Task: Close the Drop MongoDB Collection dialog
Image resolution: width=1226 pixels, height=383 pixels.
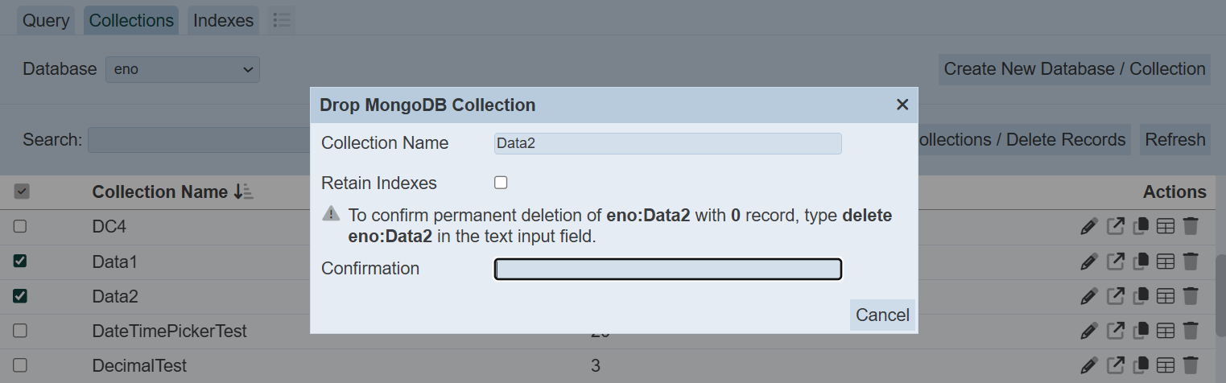Action: tap(902, 105)
